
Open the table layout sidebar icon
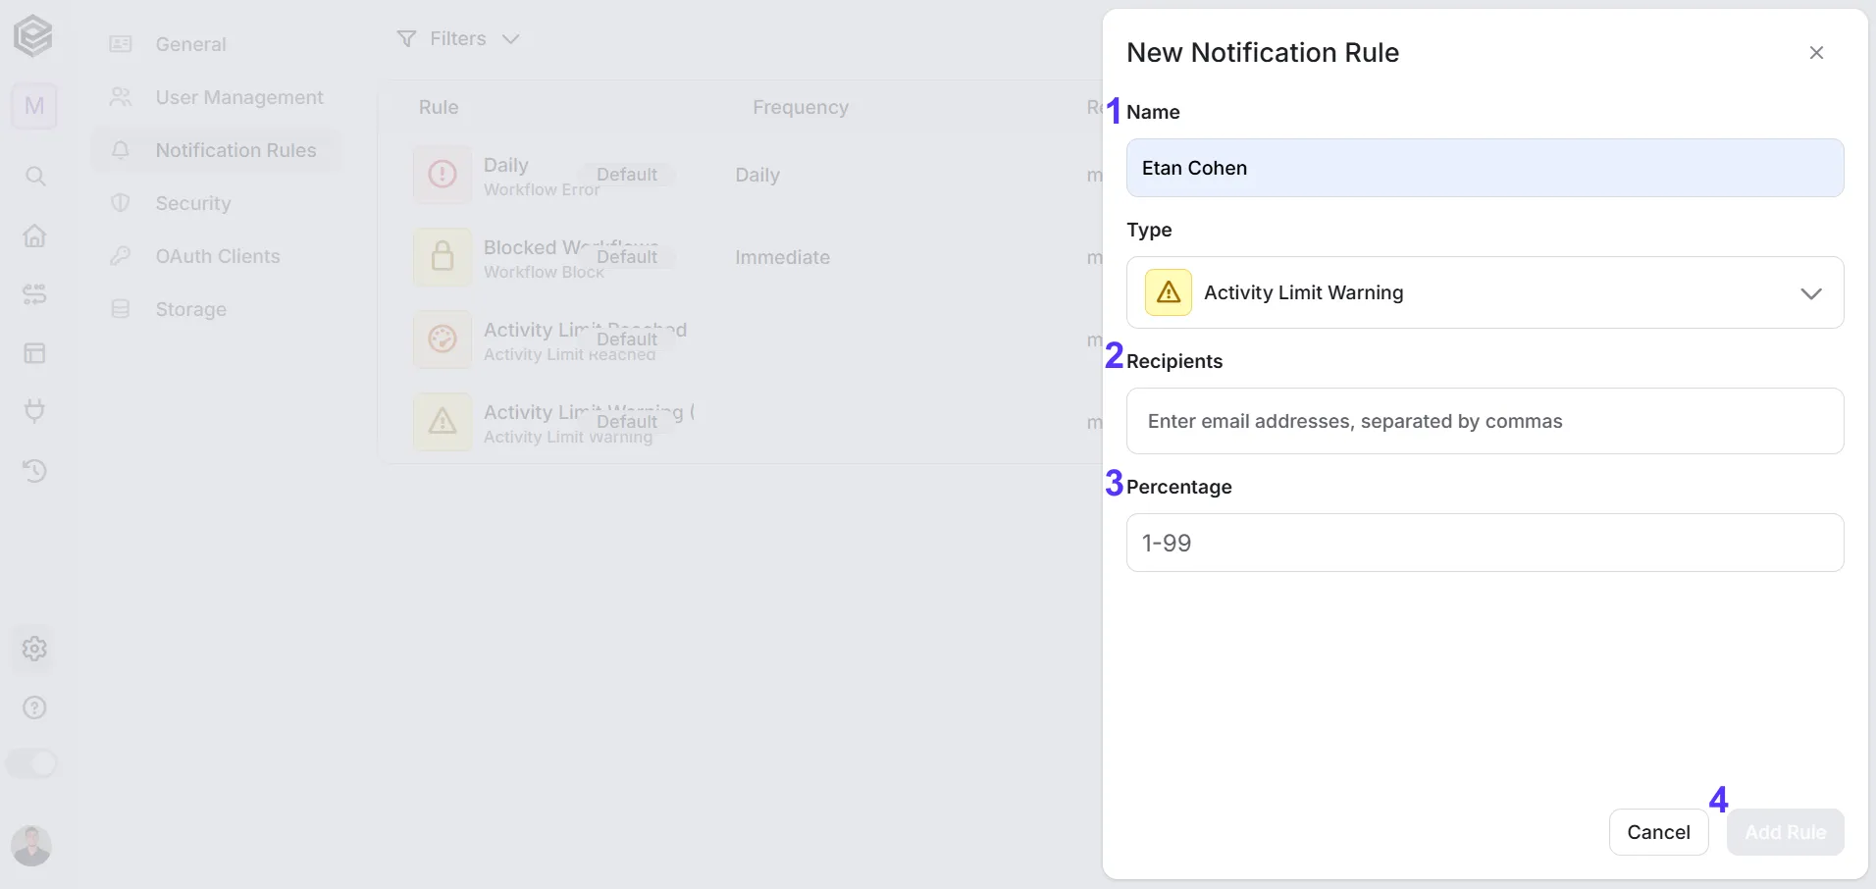34,353
